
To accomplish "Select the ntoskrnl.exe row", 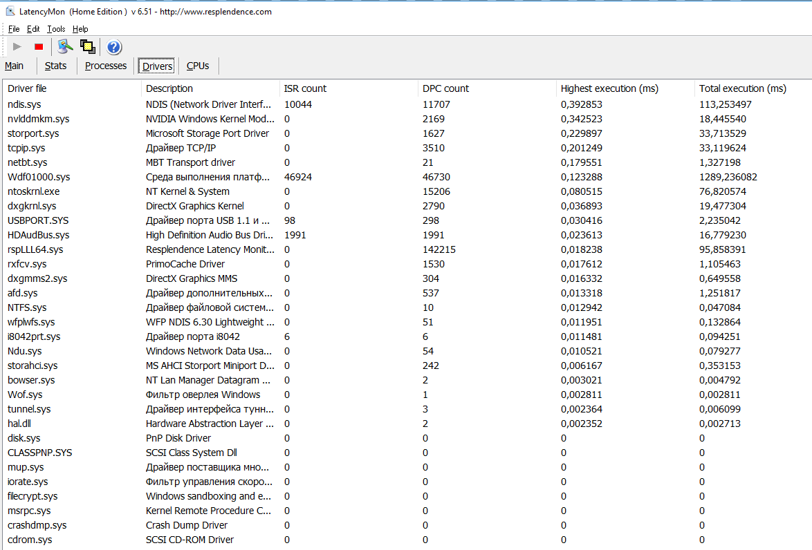I will pyautogui.click(x=407, y=191).
